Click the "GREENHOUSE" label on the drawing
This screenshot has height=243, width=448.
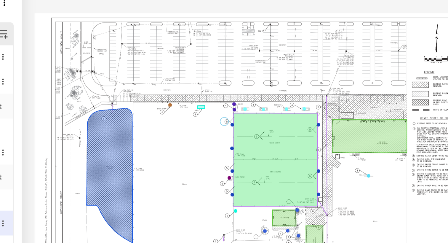(x=284, y=218)
